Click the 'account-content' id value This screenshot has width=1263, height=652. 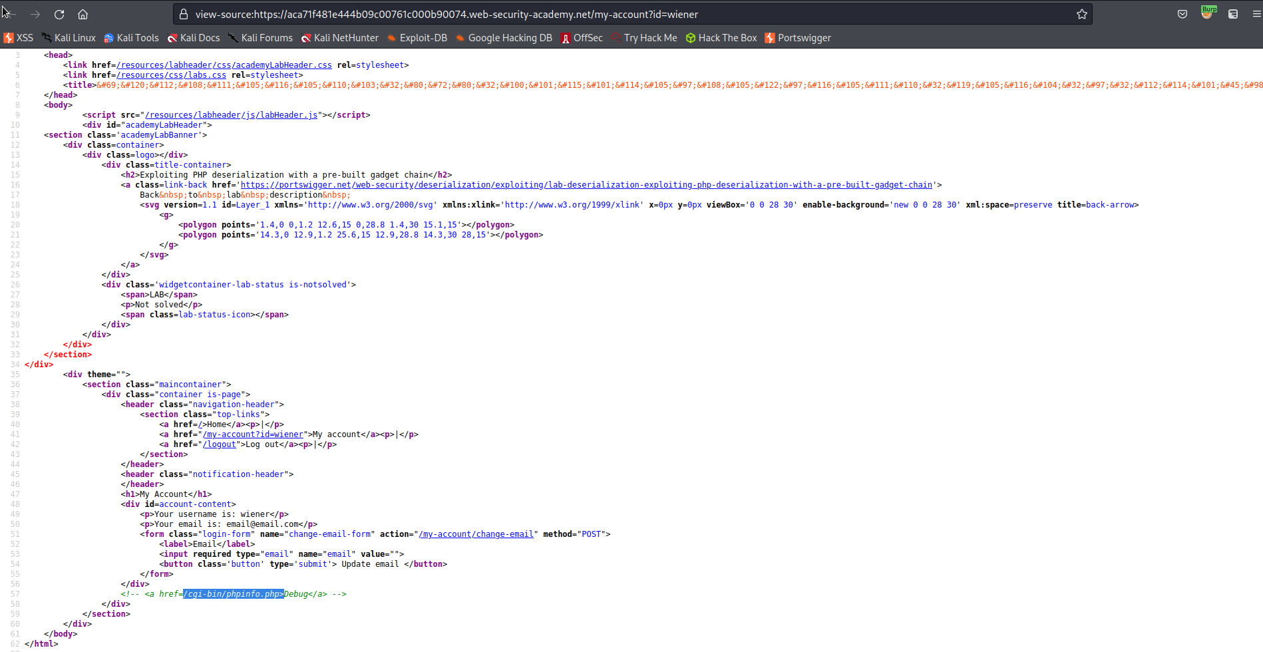(195, 504)
